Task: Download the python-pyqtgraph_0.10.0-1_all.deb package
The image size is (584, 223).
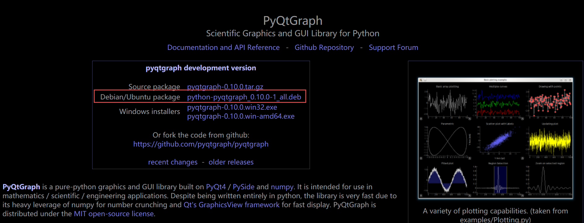Action: coord(244,97)
